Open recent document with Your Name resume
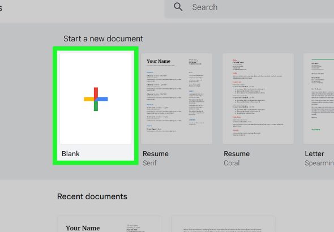The width and height of the screenshot is (334, 232). click(x=109, y=224)
